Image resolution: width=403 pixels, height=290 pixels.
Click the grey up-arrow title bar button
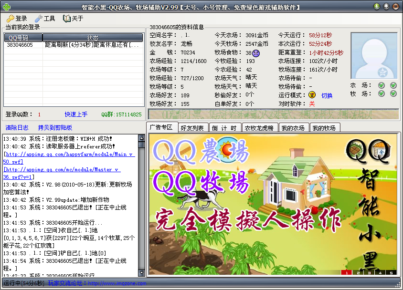(386, 6)
